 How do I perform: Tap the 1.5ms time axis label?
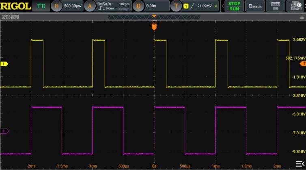coord(246,166)
